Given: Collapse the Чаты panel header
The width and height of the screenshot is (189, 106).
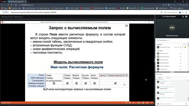Looking at the screenshot, I should 172,74.
